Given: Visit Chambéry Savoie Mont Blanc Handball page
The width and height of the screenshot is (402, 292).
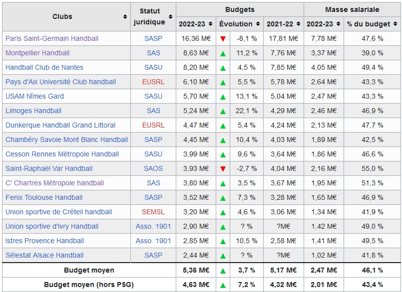Looking at the screenshot, I should pos(66,140).
